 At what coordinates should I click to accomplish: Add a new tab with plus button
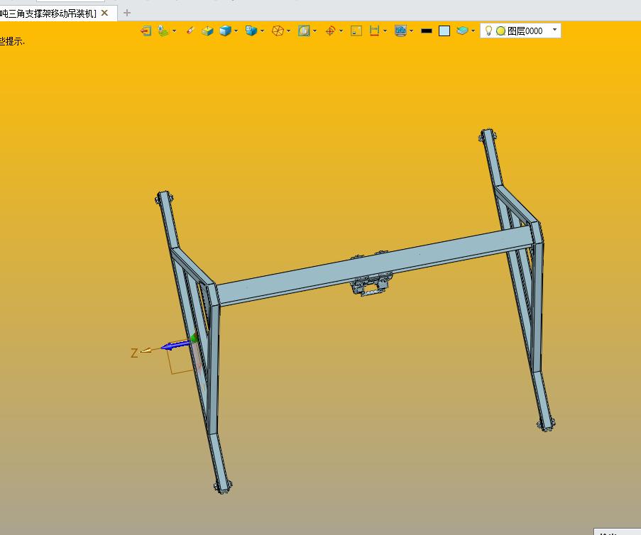(127, 13)
